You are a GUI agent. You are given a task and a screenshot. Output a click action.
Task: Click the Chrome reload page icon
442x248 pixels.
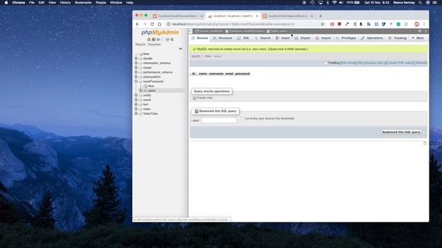pos(152,24)
